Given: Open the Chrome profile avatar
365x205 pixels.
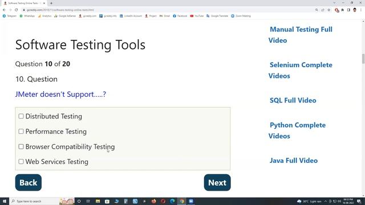Looking at the screenshot, I should point(355,10).
